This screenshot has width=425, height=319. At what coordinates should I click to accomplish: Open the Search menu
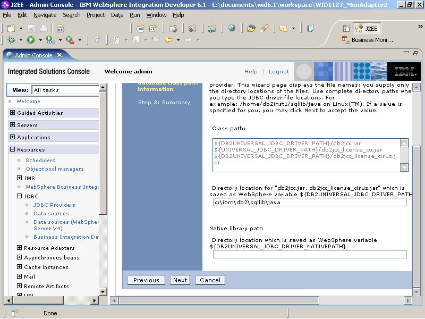[72, 15]
